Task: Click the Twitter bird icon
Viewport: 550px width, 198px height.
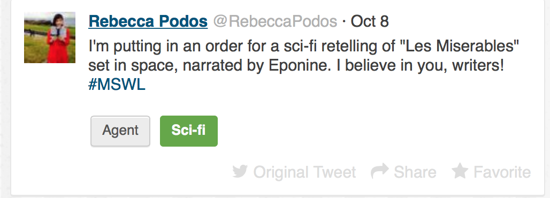Action: (x=240, y=172)
